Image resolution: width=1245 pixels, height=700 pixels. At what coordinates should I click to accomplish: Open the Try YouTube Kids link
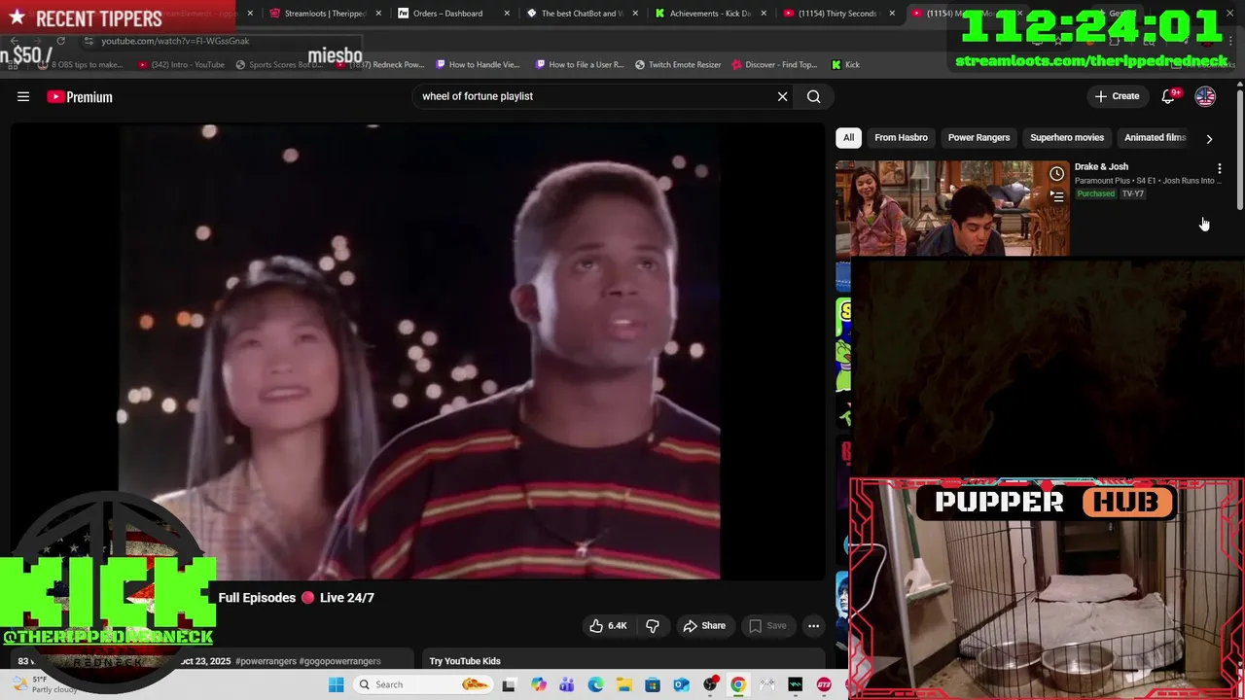465,661
